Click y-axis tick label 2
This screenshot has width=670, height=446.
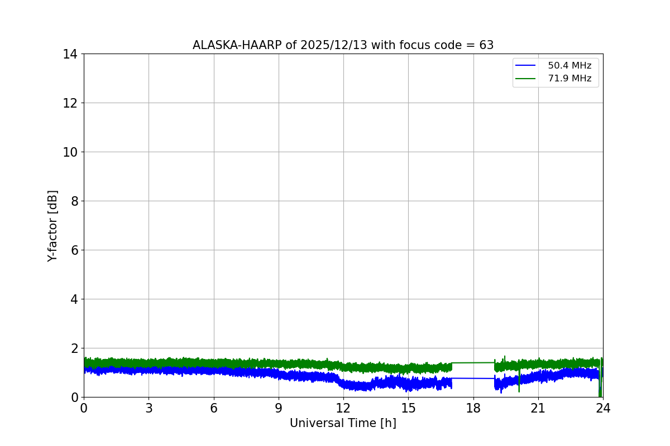[74, 348]
